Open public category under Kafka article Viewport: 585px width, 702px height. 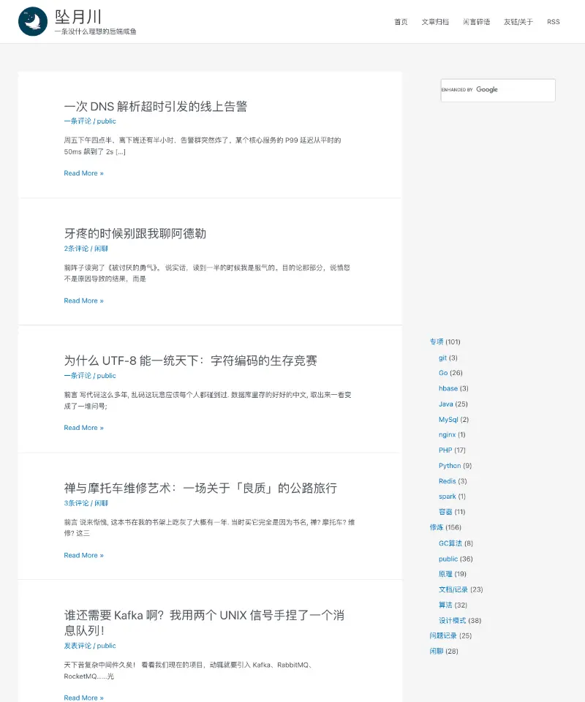106,645
